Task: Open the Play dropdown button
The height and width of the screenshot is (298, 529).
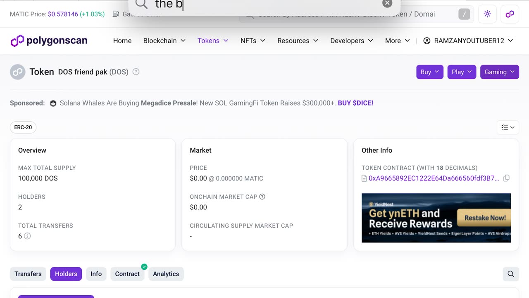Action: (x=462, y=72)
